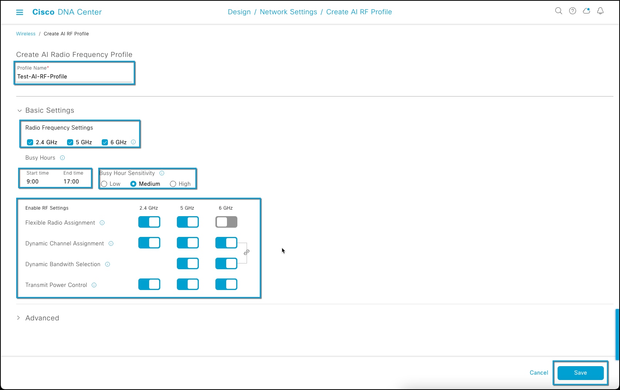Uncheck the 2.4 GHz frequency checkbox

(30, 142)
